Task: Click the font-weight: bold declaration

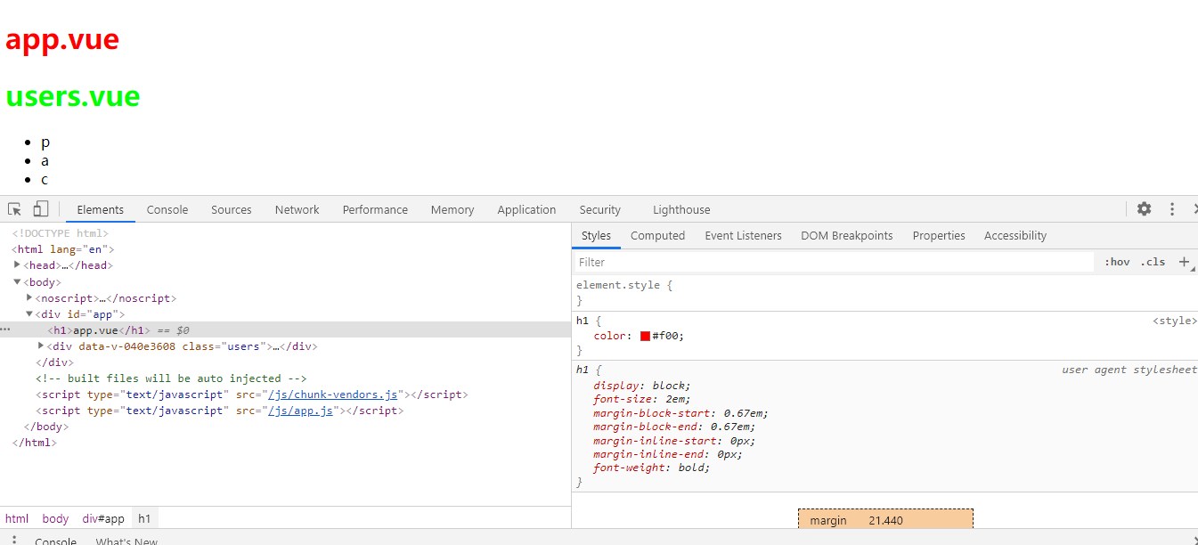Action: [x=652, y=468]
